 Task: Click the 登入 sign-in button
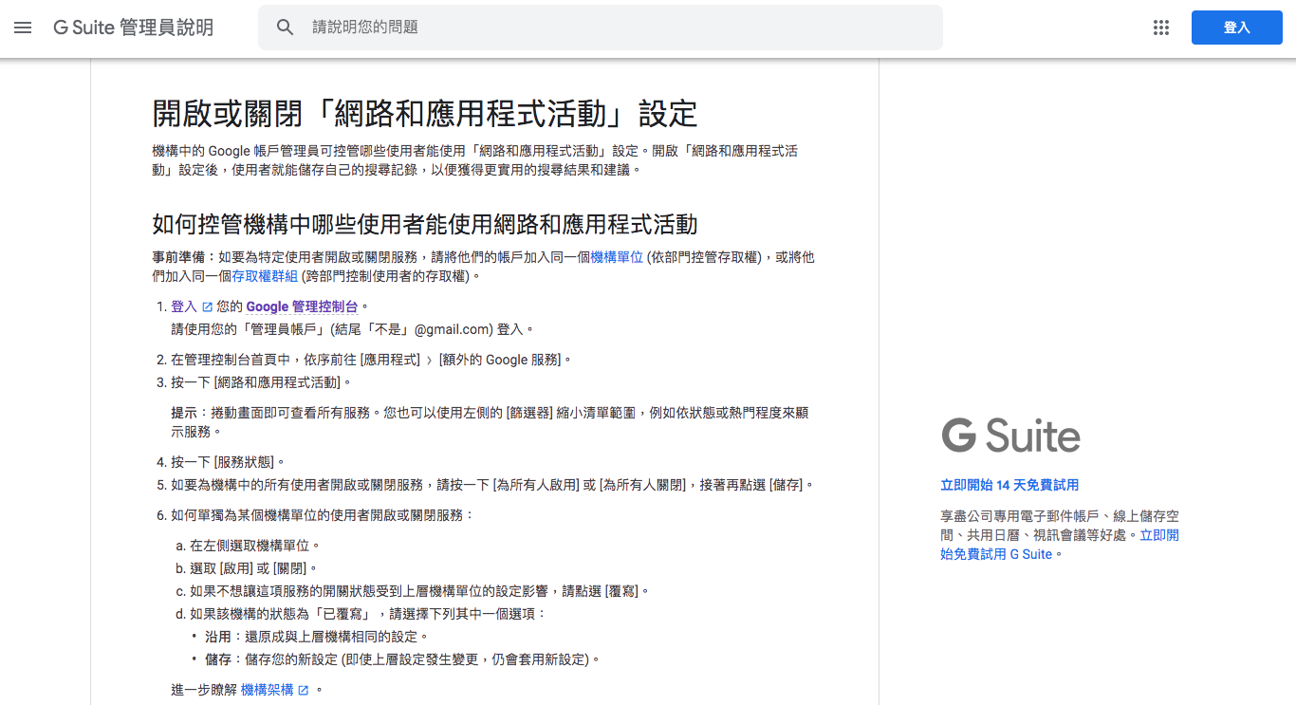[1236, 28]
